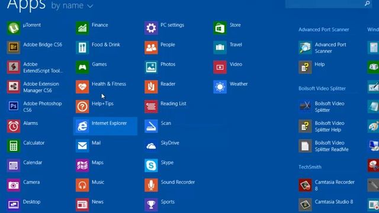Screen dimensions: 379x213
Task: Launch Camtasia Studio 8 icon
Action: coord(305,205)
